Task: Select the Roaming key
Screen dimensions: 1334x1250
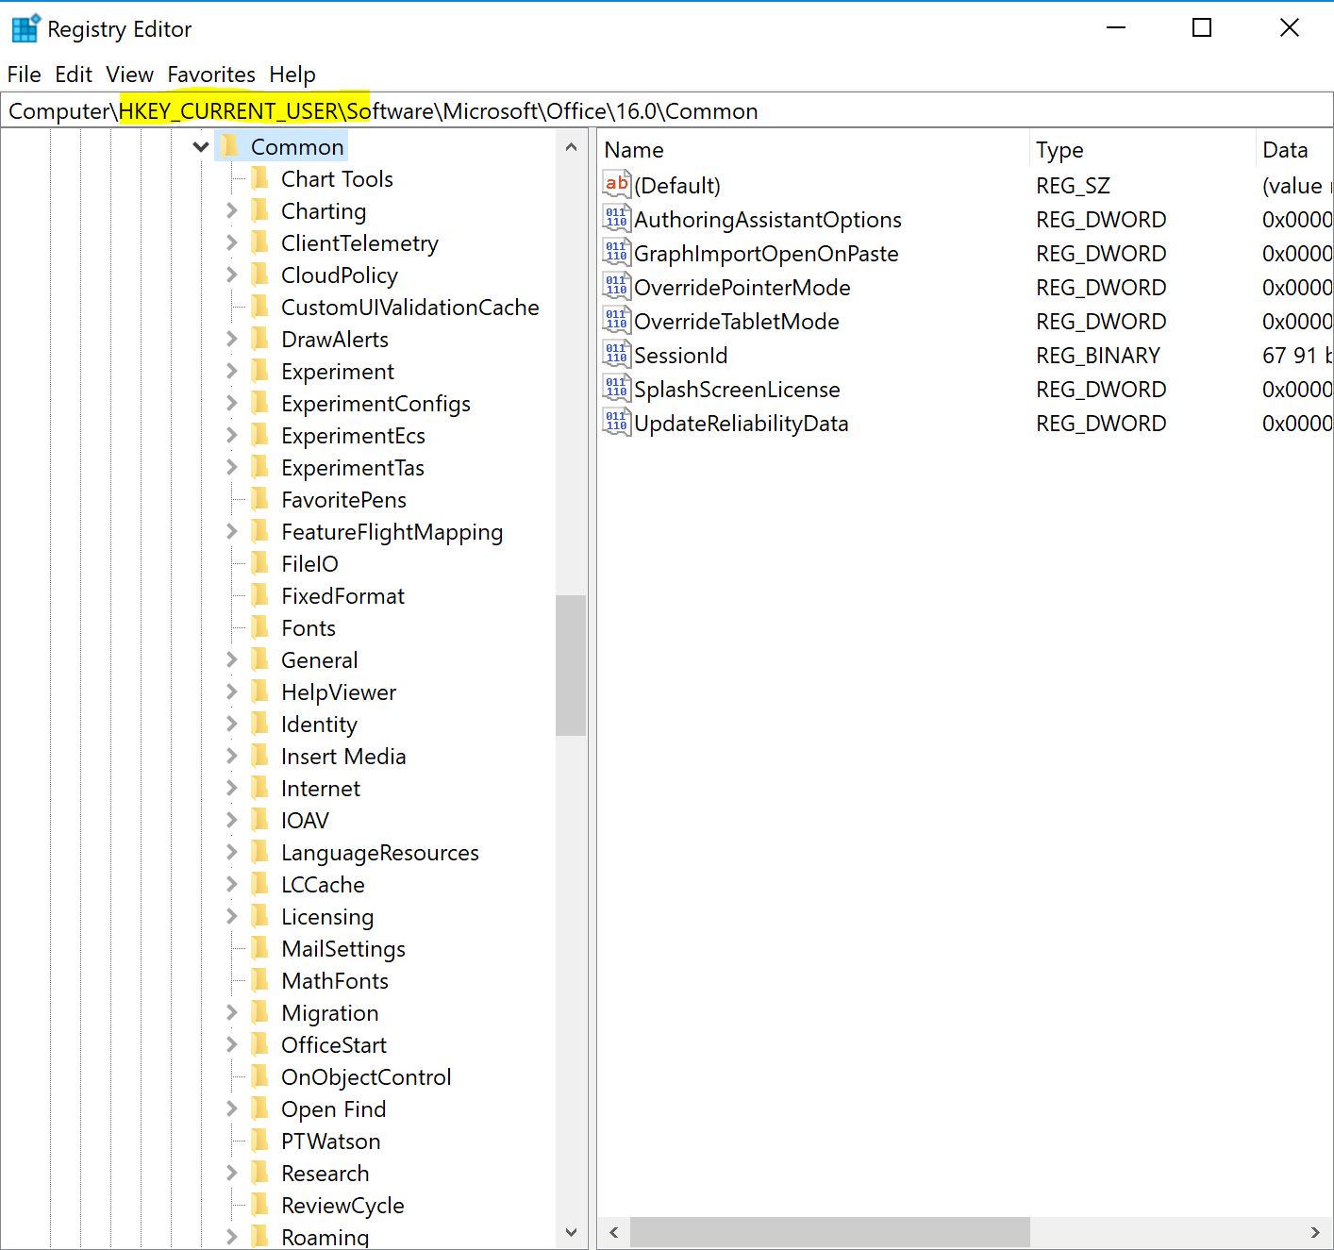Action: [325, 1236]
